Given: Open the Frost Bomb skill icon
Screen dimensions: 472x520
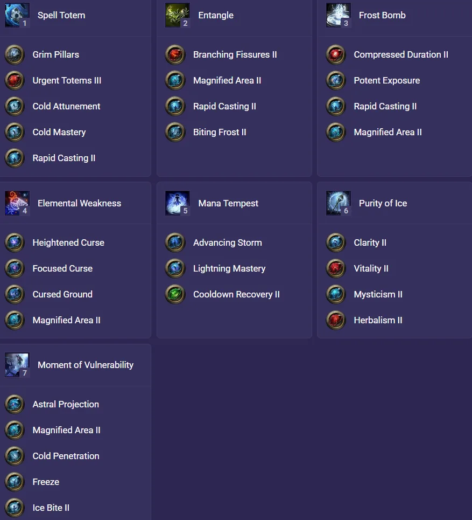Looking at the screenshot, I should pyautogui.click(x=338, y=15).
